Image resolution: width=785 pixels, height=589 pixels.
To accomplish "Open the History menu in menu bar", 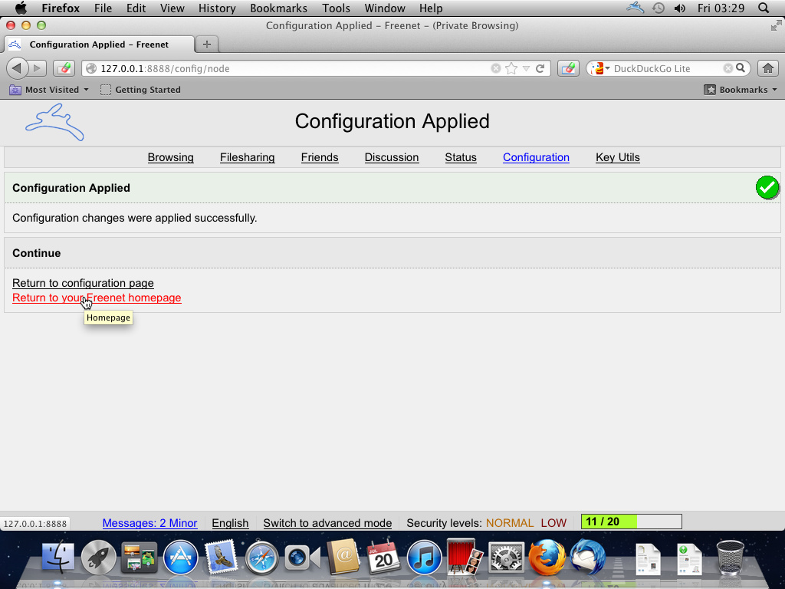I will coord(217,8).
